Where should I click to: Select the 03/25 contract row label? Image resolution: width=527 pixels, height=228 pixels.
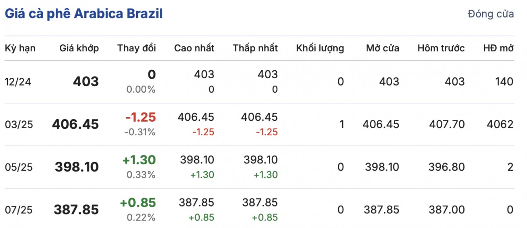tap(18, 125)
